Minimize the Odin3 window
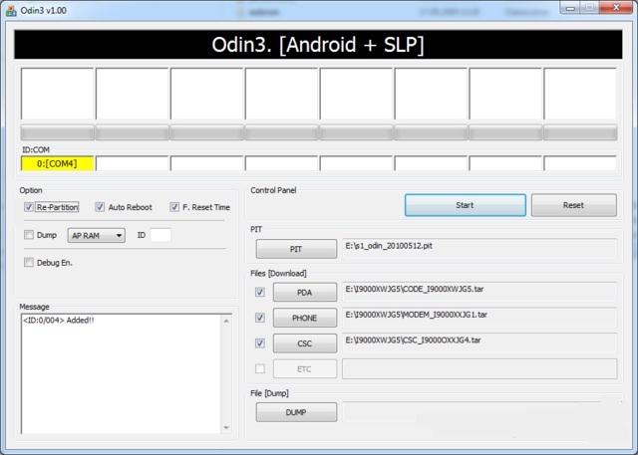This screenshot has width=638, height=455. (570, 8)
